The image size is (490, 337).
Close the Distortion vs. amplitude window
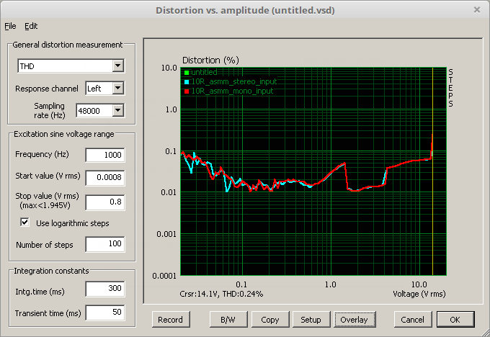[x=476, y=10]
